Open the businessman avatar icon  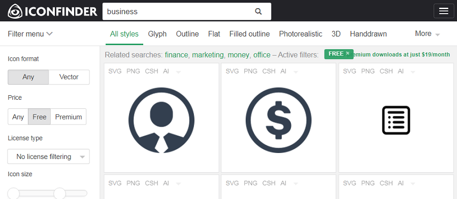pyautogui.click(x=161, y=120)
